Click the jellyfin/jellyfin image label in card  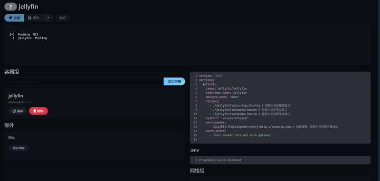[x=20, y=102]
